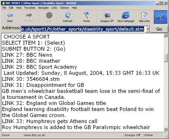Click the scrollbar up arrow
169x139 pixels.
166,36
